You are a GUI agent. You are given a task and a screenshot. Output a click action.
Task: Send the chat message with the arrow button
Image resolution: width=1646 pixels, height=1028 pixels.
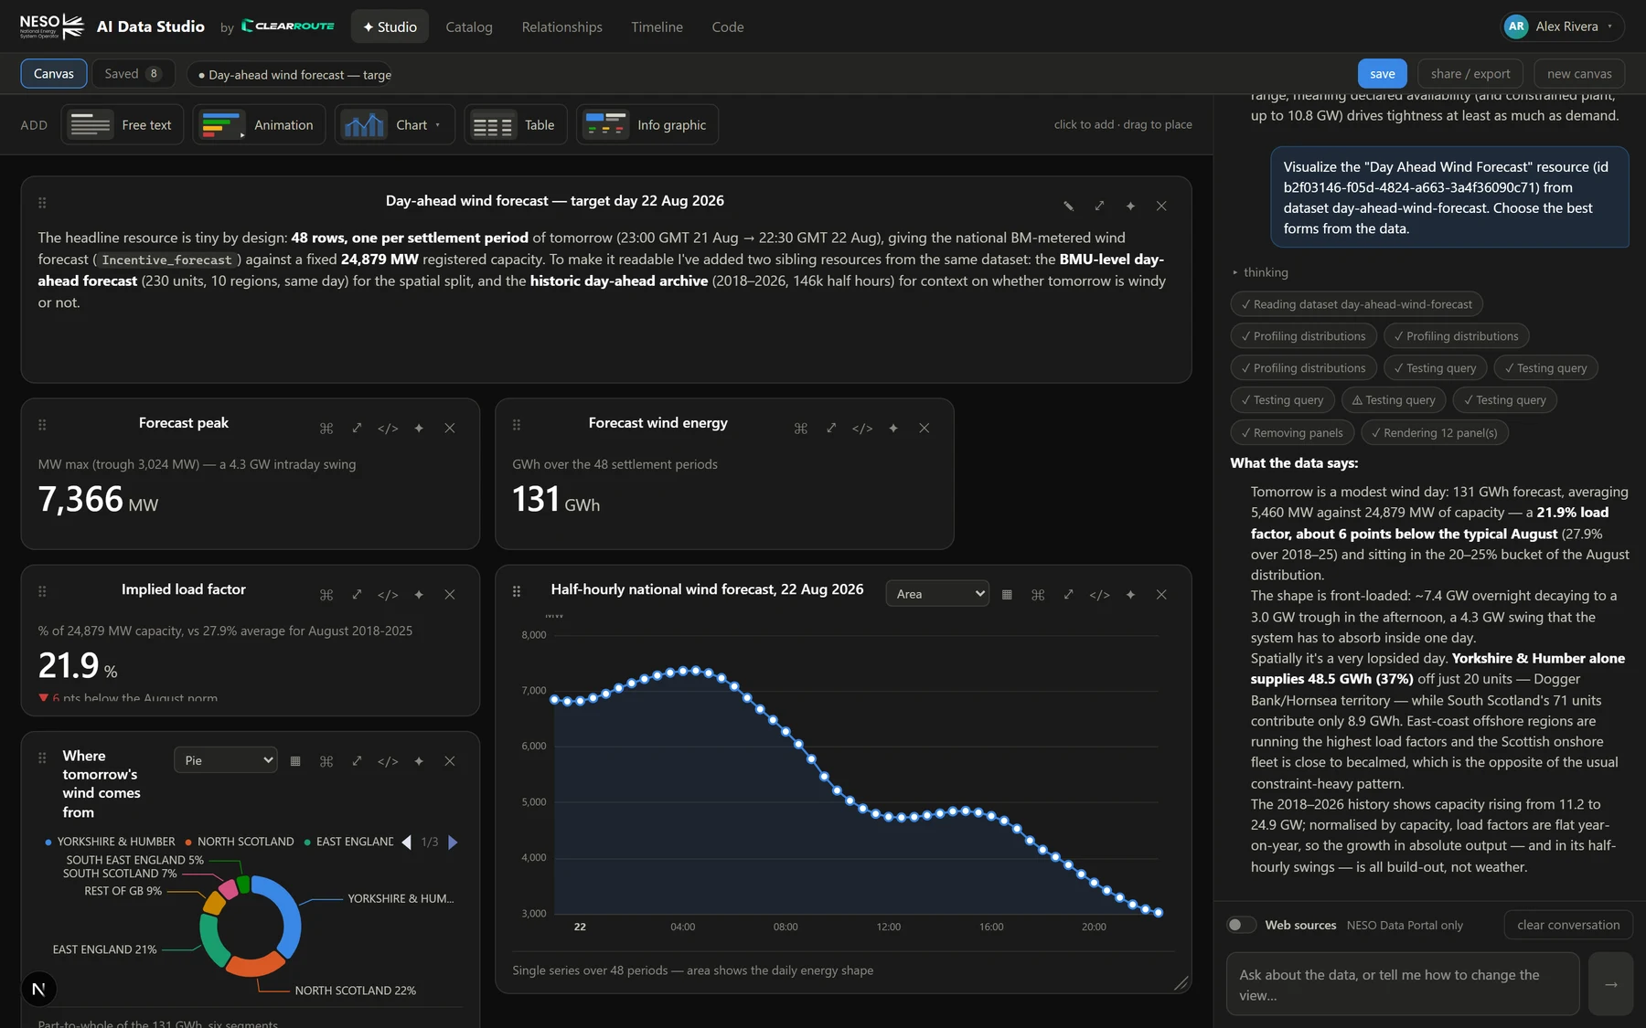(1610, 984)
